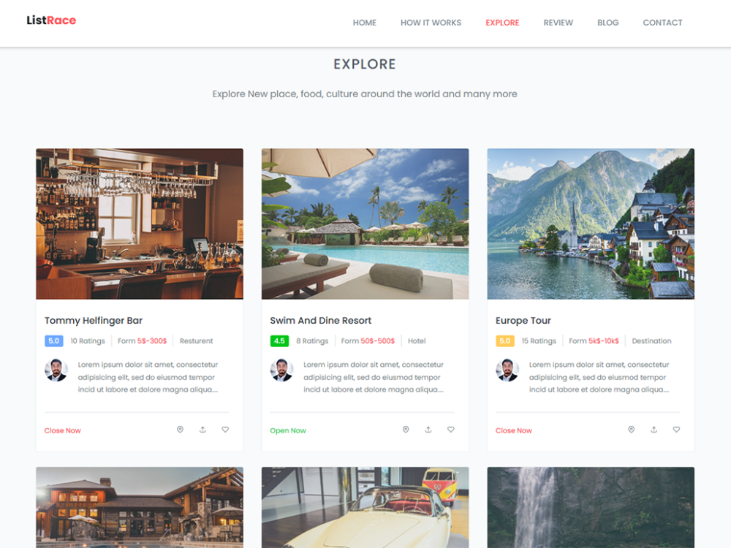The image size is (731, 548).
Task: Select the REVIEW navigation item
Action: 558,23
